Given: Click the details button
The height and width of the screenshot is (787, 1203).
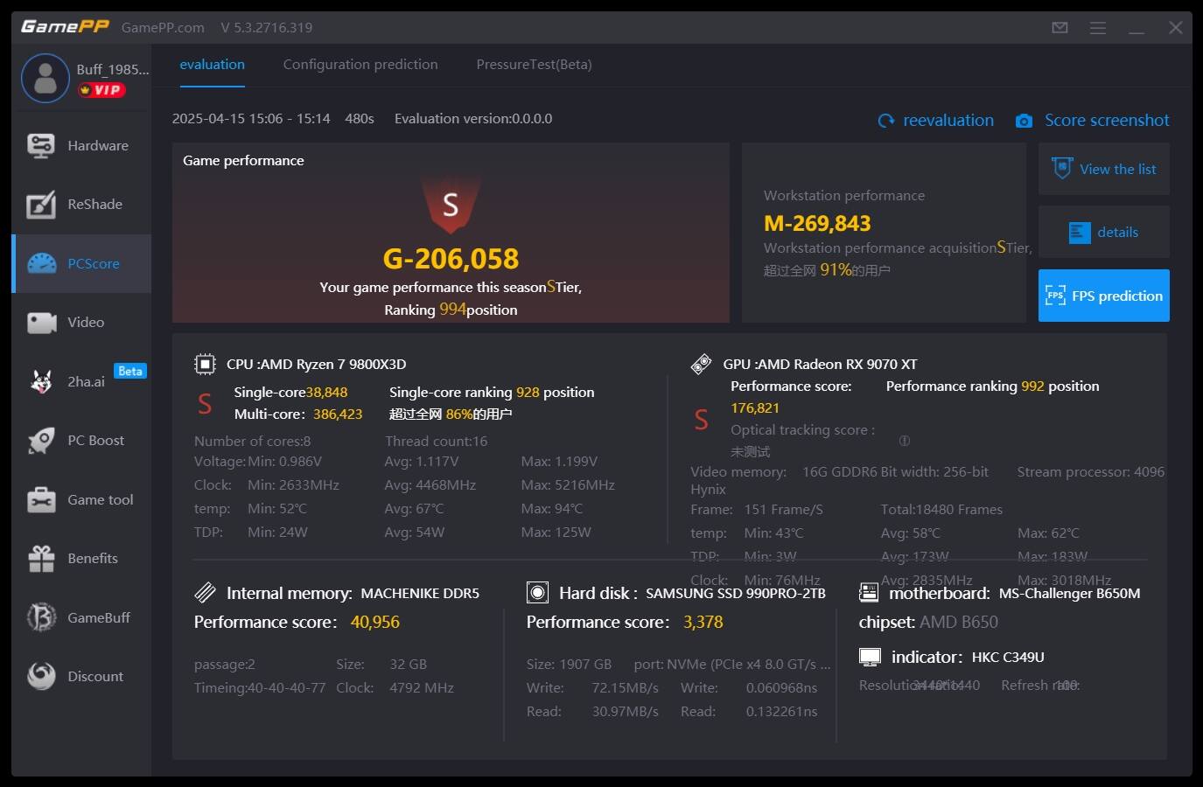Looking at the screenshot, I should pos(1104,233).
